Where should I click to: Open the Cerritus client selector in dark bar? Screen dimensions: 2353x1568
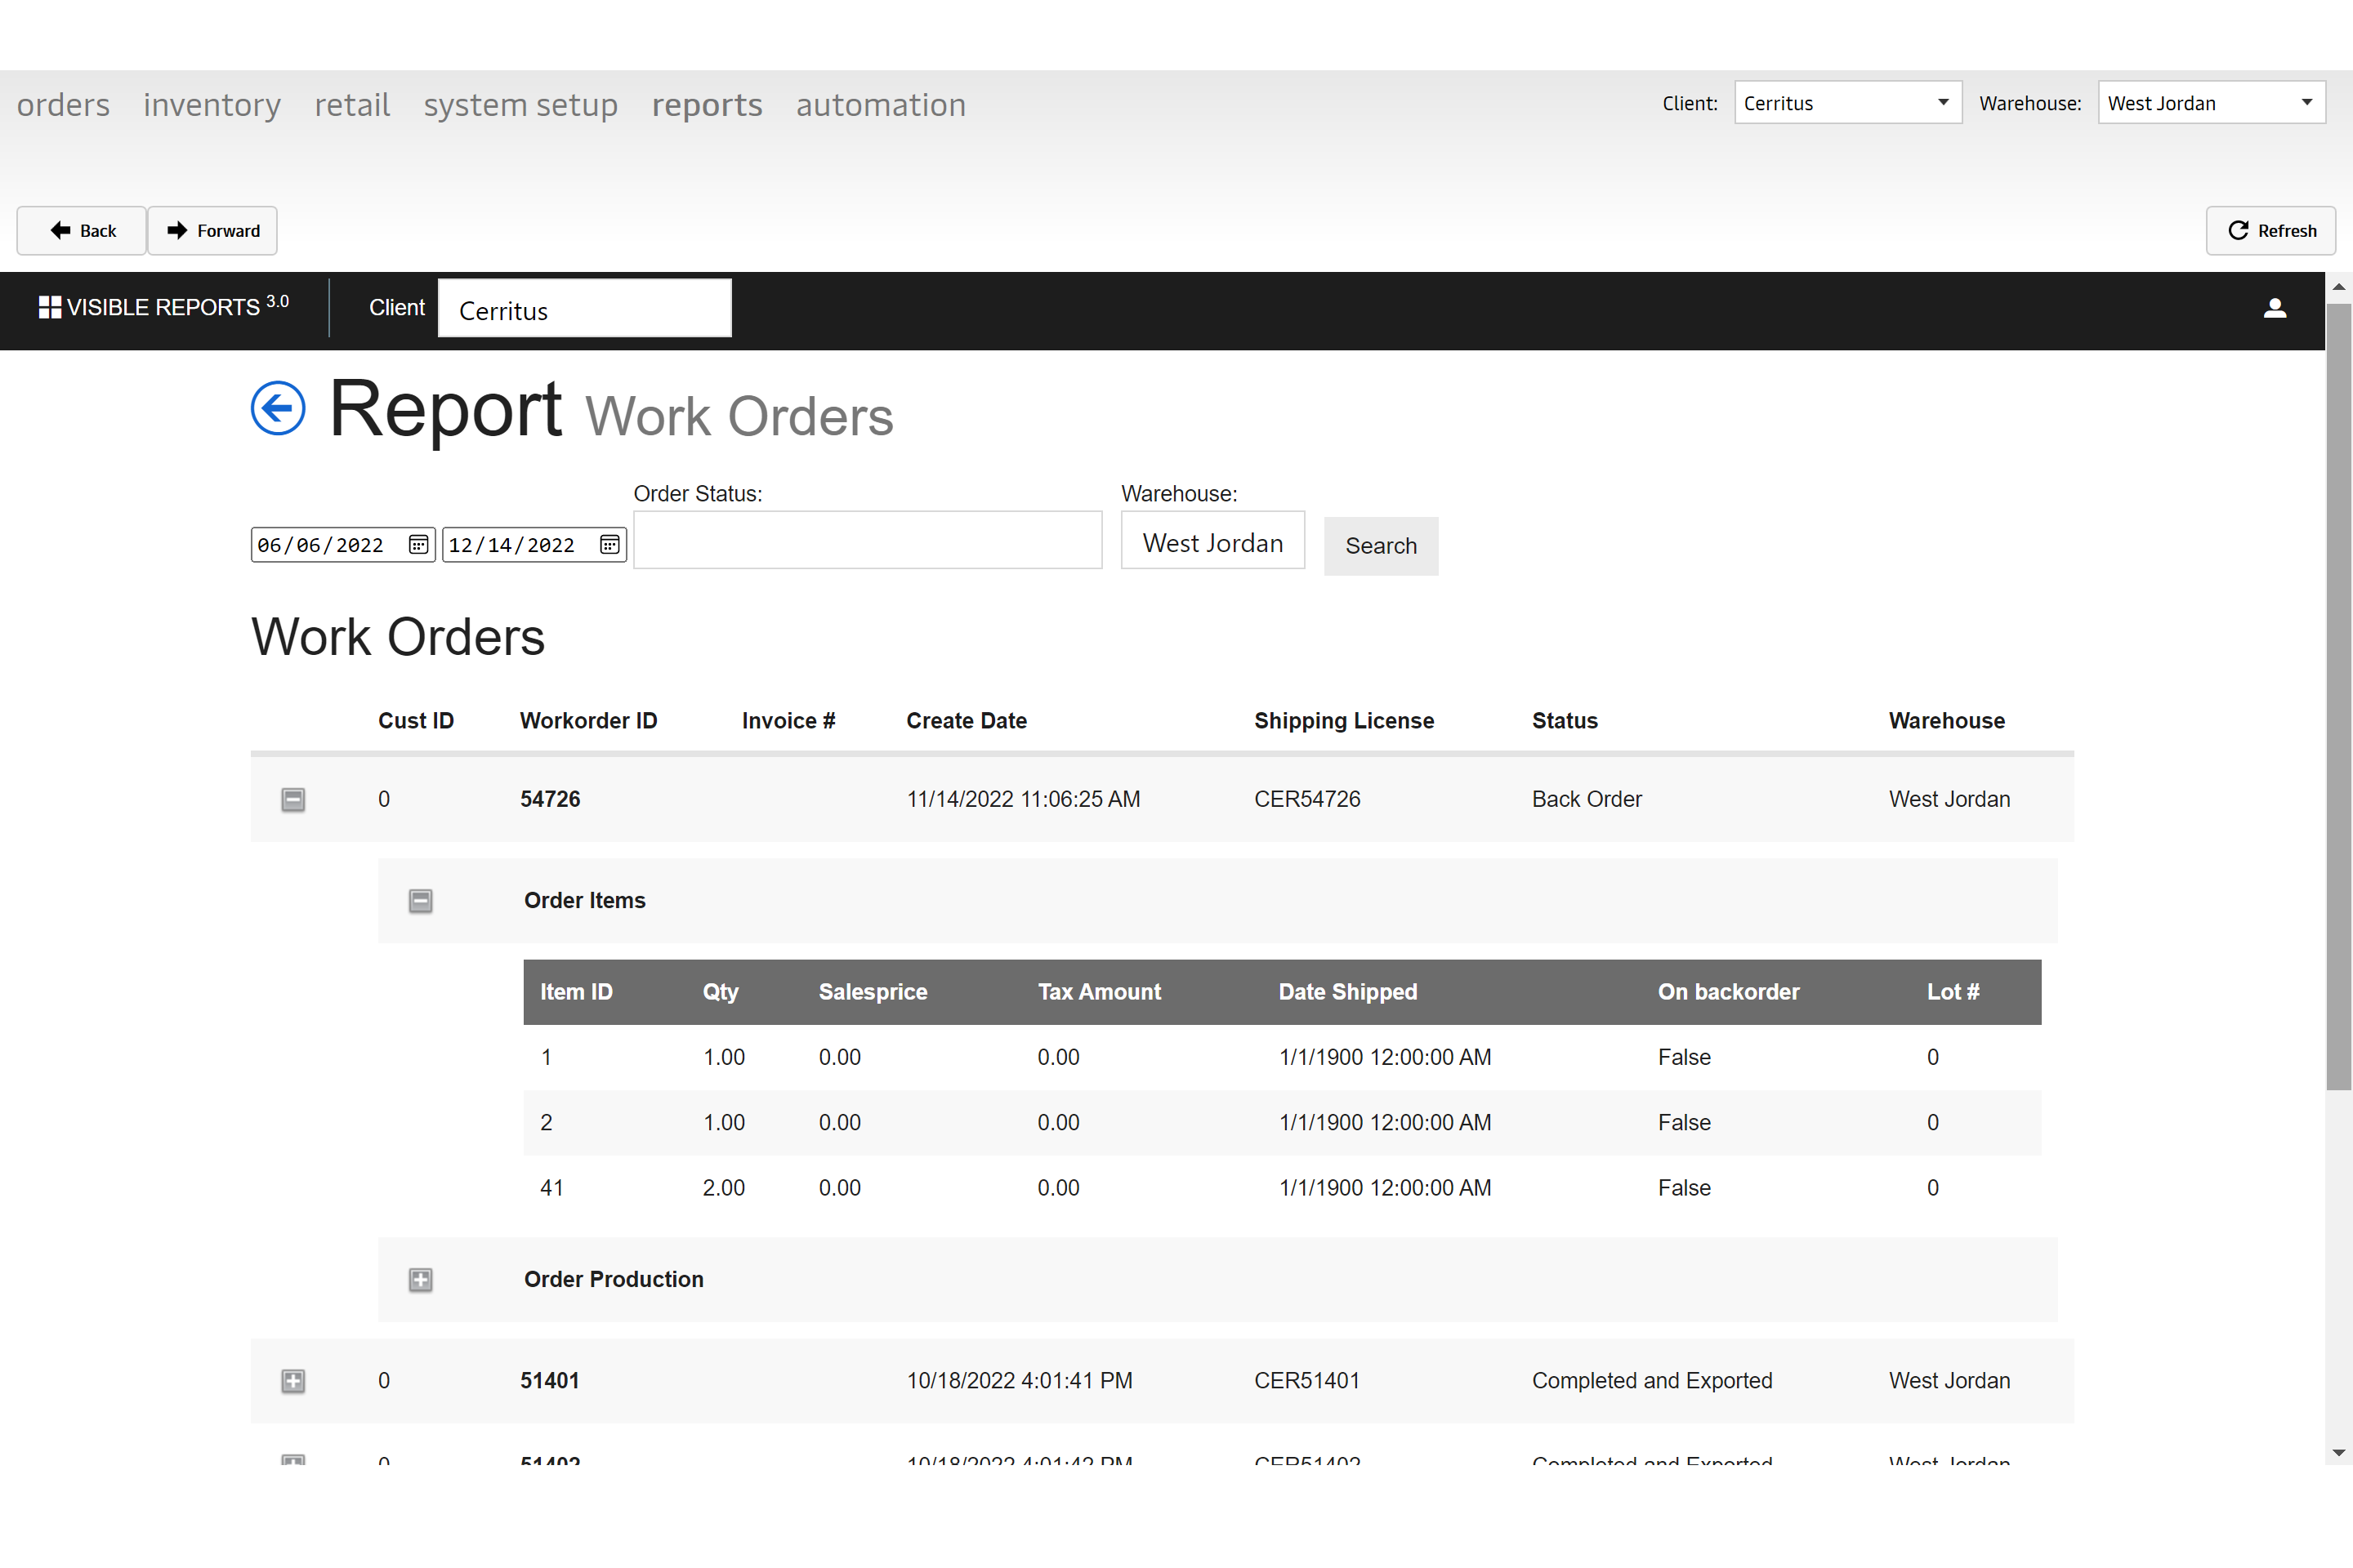point(584,309)
